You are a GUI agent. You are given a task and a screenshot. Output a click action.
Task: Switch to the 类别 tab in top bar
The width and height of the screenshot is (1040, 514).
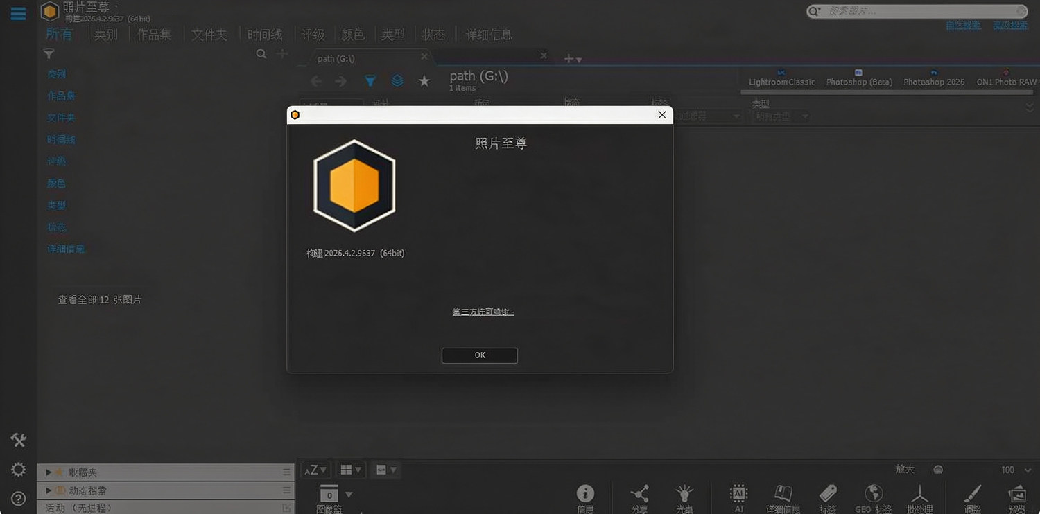coord(106,34)
